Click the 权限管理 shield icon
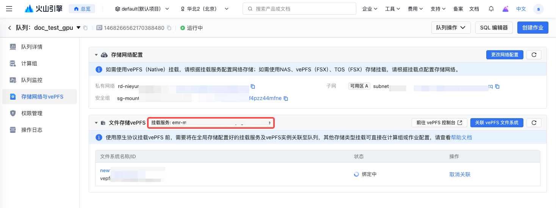Image resolution: width=556 pixels, height=208 pixels. [13, 113]
